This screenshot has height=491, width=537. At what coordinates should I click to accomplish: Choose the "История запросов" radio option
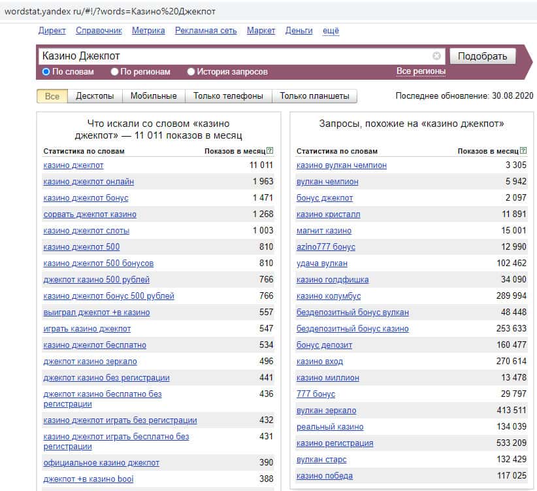pyautogui.click(x=191, y=72)
